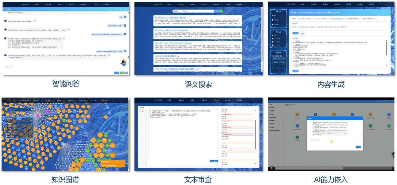
Task: Select the 内容审查 tab in the 文本审查 screenshot
Action: (216, 100)
